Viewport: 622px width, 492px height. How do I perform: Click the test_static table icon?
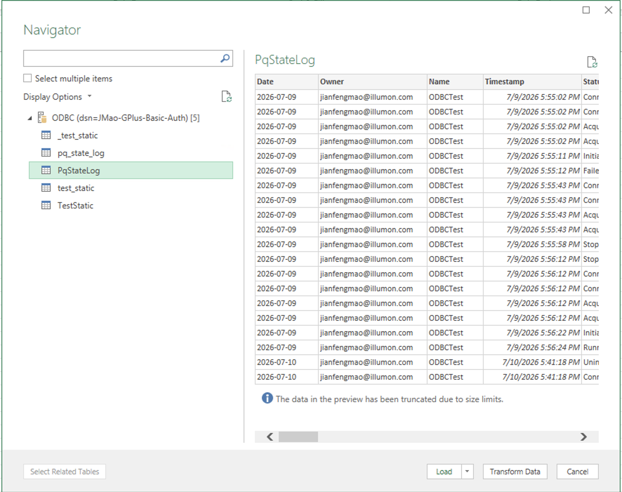[x=46, y=188]
